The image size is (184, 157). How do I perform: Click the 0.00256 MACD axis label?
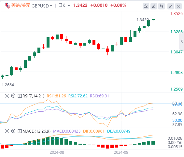175,143
